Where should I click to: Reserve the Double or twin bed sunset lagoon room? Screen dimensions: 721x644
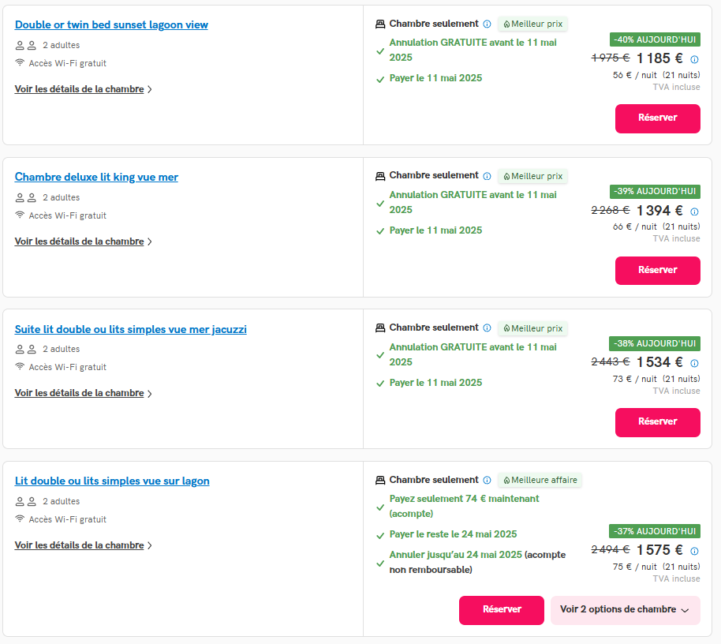657,118
